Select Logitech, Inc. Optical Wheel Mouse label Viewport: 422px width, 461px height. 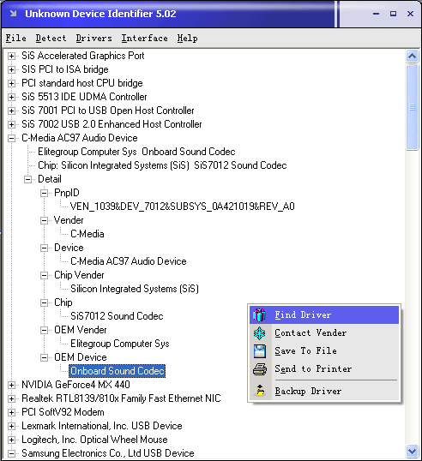(94, 440)
